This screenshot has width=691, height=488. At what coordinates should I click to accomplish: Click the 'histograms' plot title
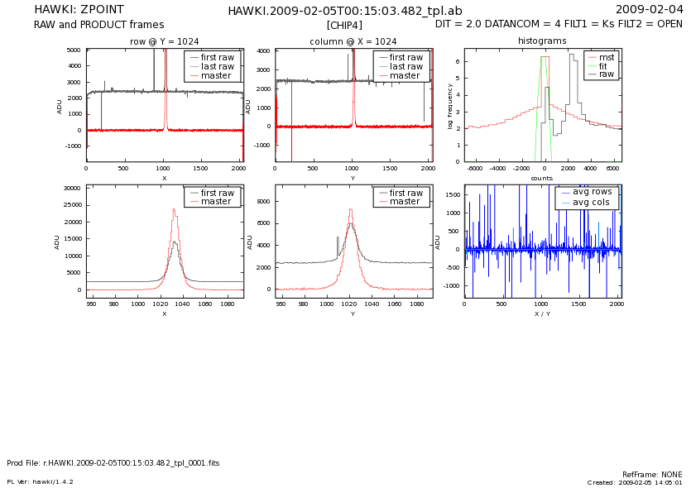542,41
